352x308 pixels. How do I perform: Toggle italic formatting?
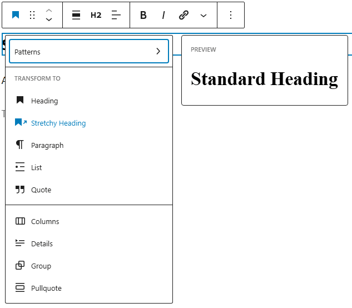coord(163,15)
